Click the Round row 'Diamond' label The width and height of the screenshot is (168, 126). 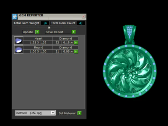(x=65, y=48)
